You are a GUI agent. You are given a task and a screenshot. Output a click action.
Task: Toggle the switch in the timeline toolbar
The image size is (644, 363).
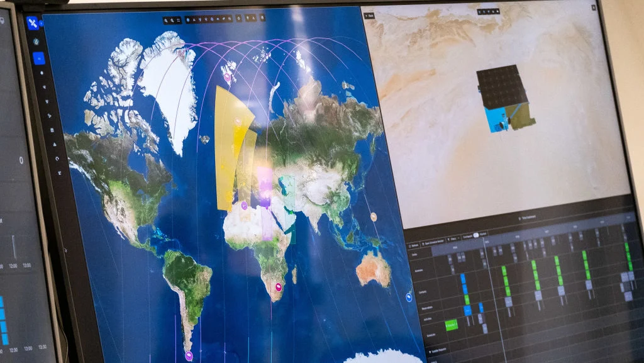(477, 235)
